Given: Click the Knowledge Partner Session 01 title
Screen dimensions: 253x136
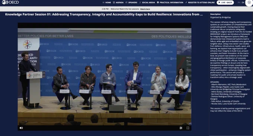Looking at the screenshot, I should pyautogui.click(x=104, y=14).
